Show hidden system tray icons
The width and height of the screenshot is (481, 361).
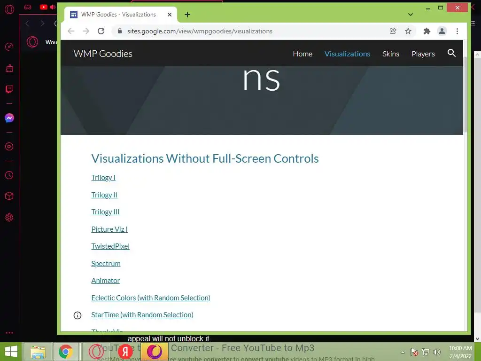(403, 352)
